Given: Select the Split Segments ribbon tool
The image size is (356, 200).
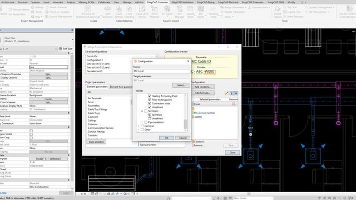Looking at the screenshot, I should 107,12.
